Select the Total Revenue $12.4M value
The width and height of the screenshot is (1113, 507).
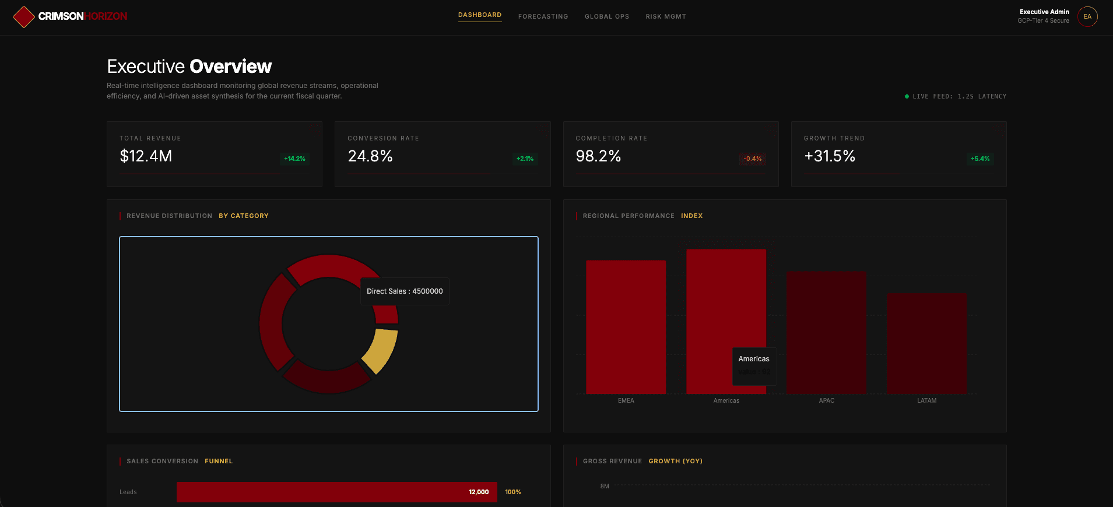146,156
